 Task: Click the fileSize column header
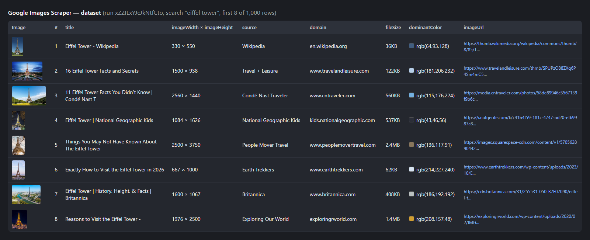coord(393,28)
